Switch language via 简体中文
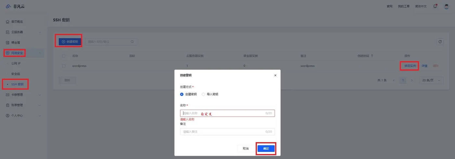 coord(421,6)
